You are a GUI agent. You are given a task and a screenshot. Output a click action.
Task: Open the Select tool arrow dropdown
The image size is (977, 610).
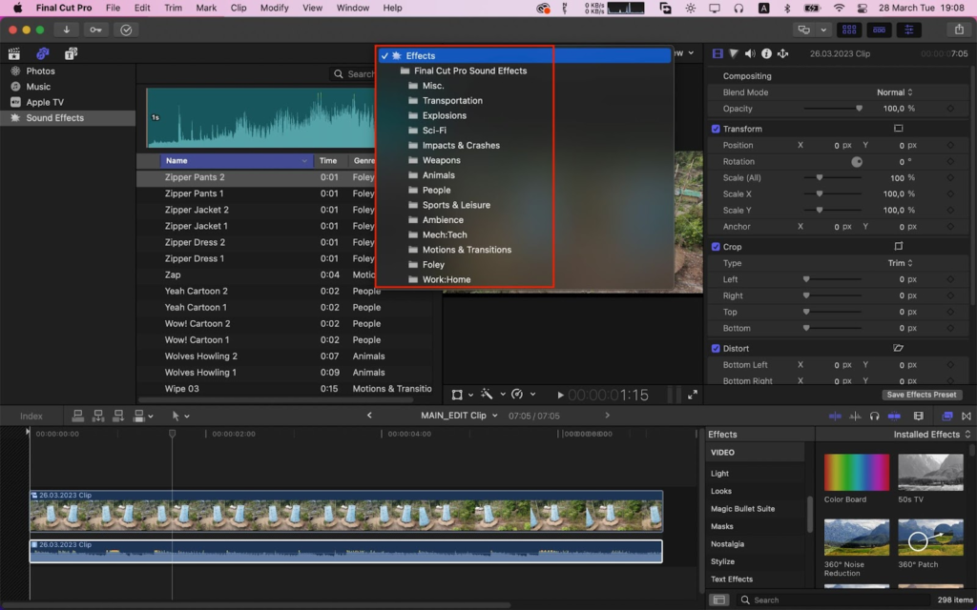(180, 416)
